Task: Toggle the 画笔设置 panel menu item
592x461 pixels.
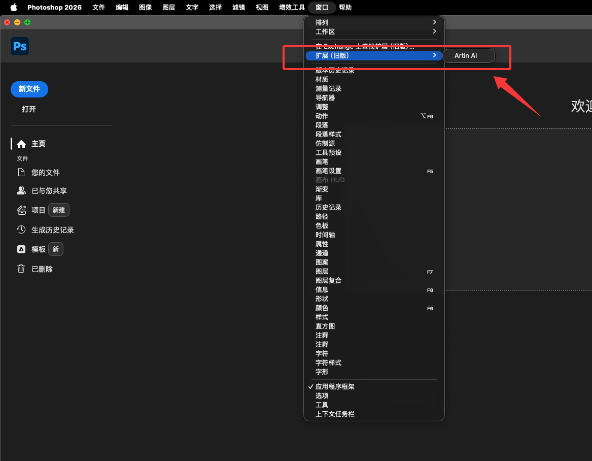Action: (374, 171)
